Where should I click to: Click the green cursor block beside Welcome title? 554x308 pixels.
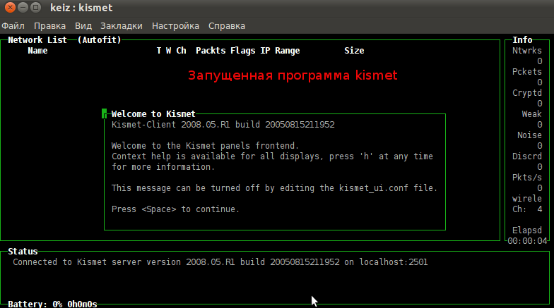pos(105,113)
